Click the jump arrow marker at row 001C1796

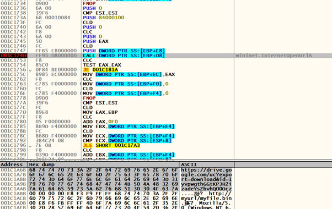tap(30, 146)
